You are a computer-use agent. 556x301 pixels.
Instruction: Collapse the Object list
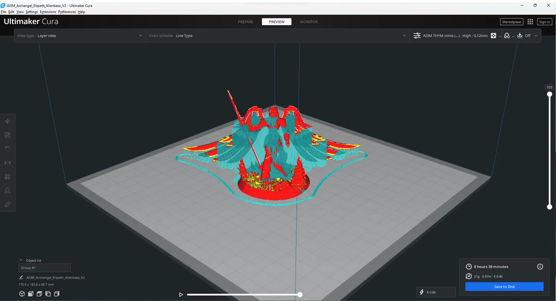click(21, 260)
